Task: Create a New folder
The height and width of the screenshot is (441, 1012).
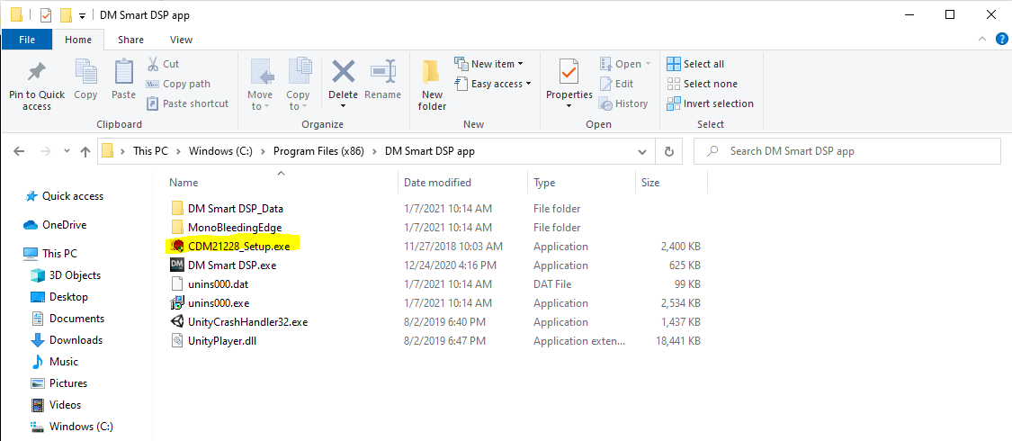Action: coord(432,85)
